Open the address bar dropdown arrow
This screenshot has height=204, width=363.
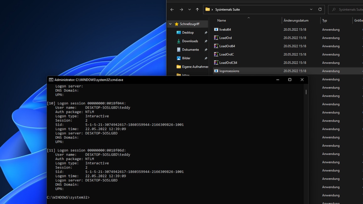[311, 9]
